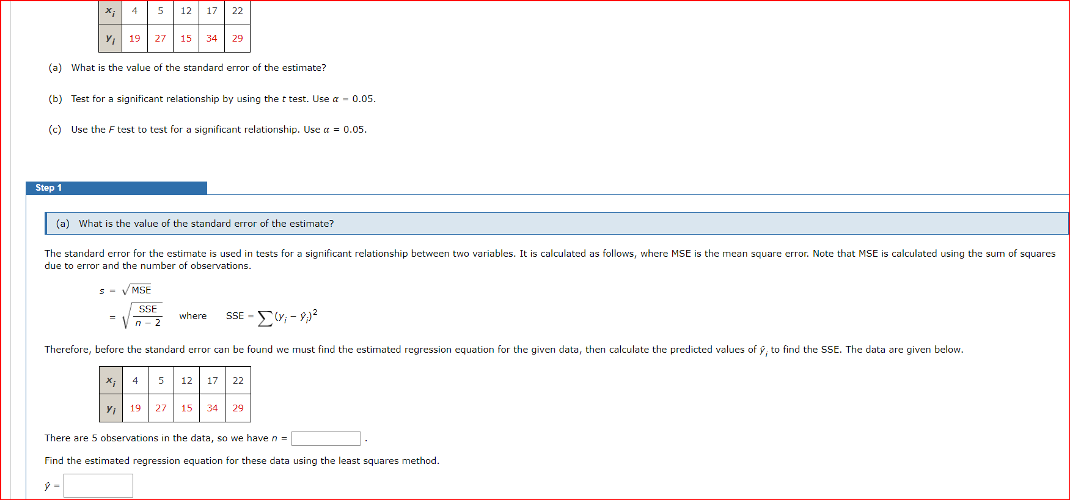Click the x value 4 in top table

click(134, 10)
